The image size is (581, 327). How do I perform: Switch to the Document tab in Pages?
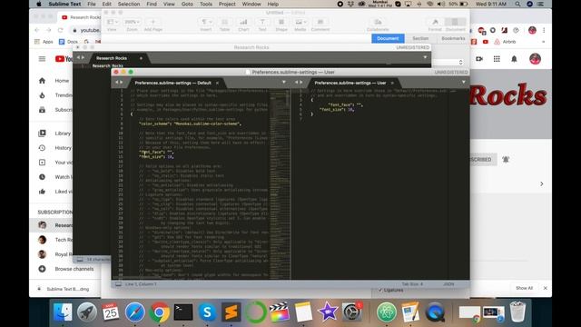[388, 38]
